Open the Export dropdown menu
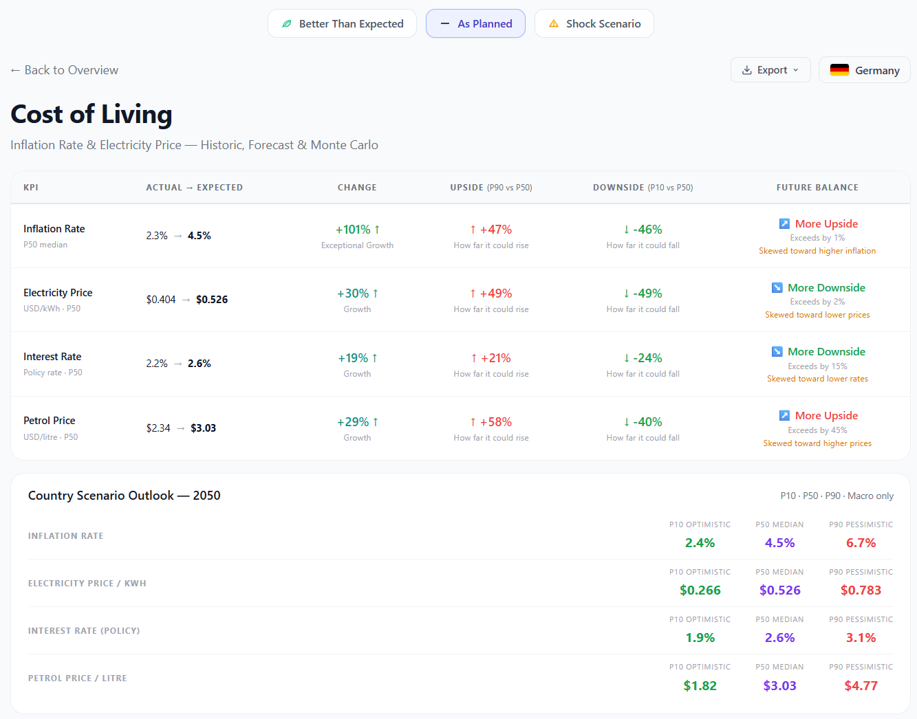917x719 pixels. point(770,69)
